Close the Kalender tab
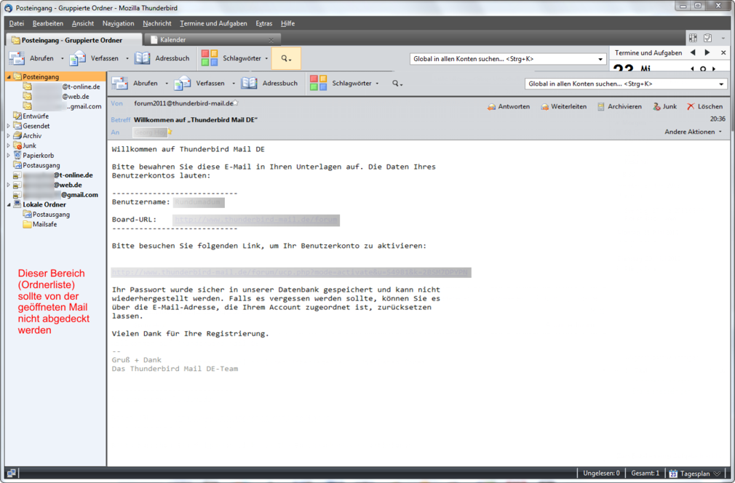The image size is (735, 483). [x=271, y=41]
